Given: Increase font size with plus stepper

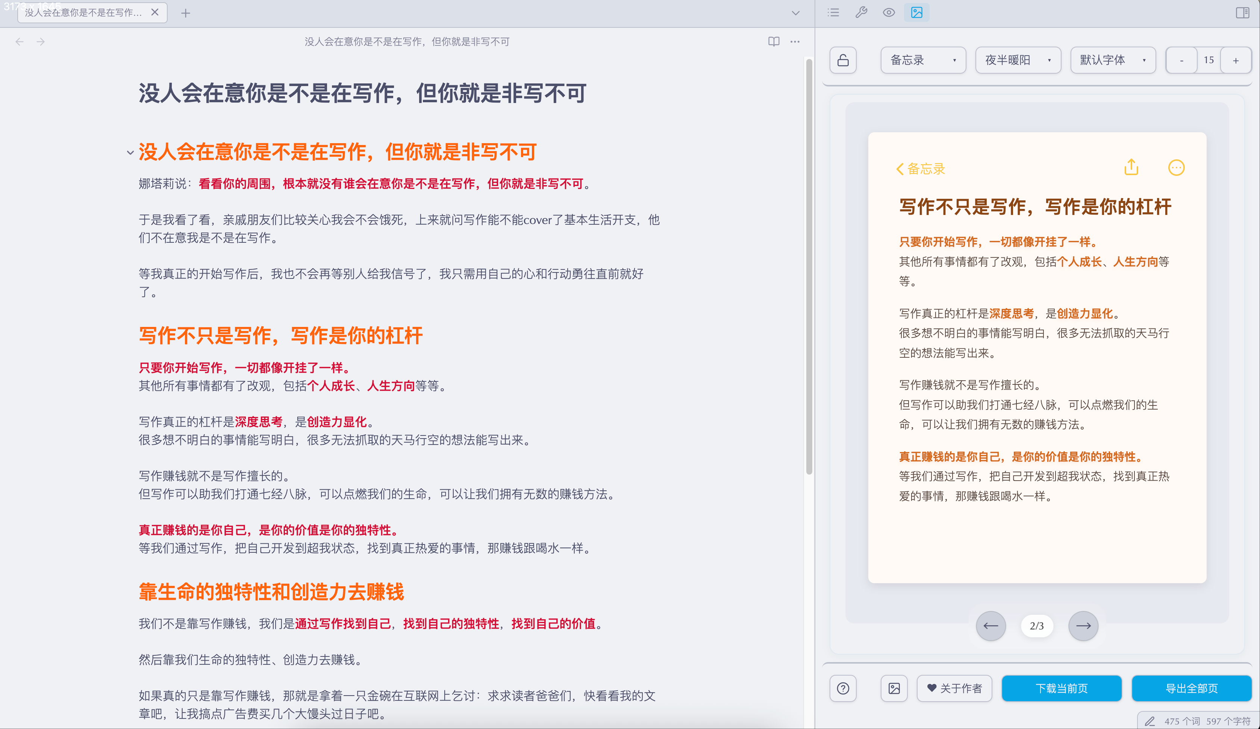Looking at the screenshot, I should pyautogui.click(x=1236, y=60).
